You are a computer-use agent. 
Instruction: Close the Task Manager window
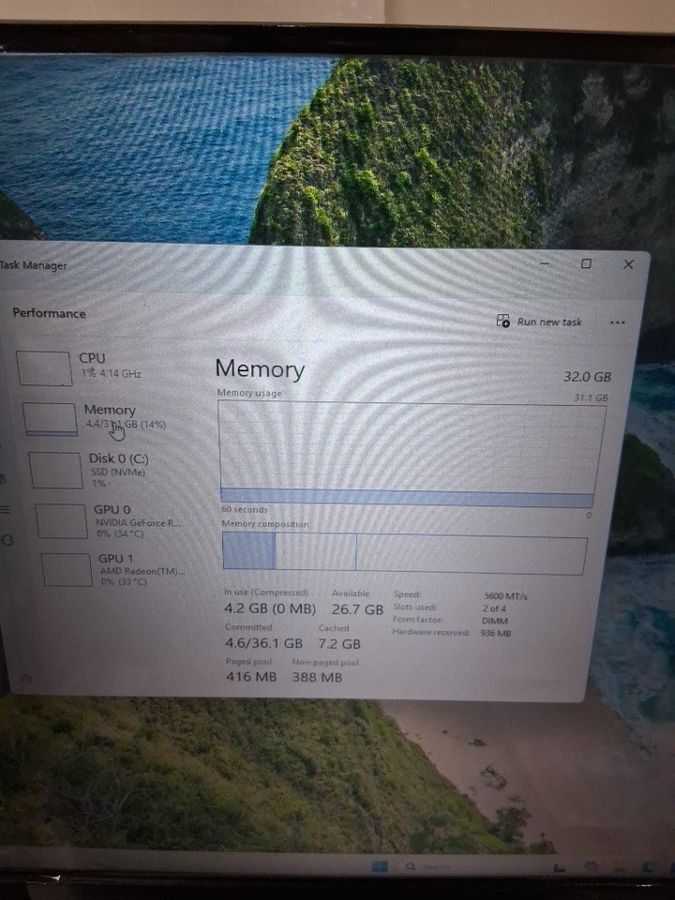[628, 264]
